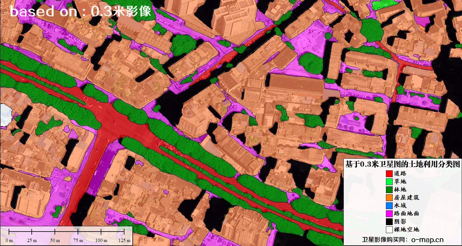Click the 100 m scale bar label
This screenshot has height=246, width=462.
click(x=101, y=240)
